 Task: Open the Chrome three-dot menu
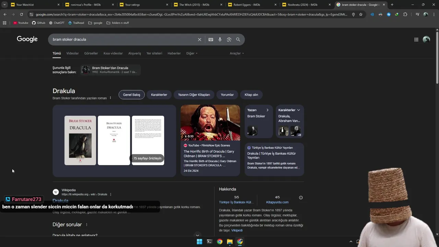[x=434, y=14]
